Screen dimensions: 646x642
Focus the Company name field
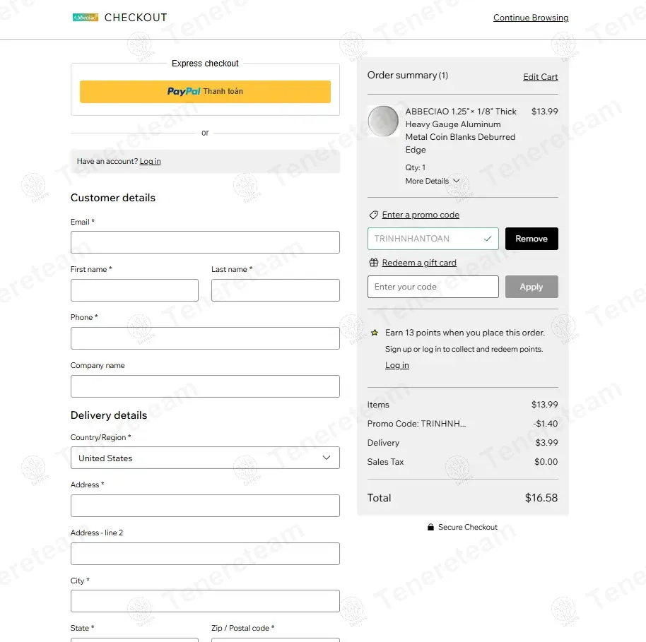(205, 386)
